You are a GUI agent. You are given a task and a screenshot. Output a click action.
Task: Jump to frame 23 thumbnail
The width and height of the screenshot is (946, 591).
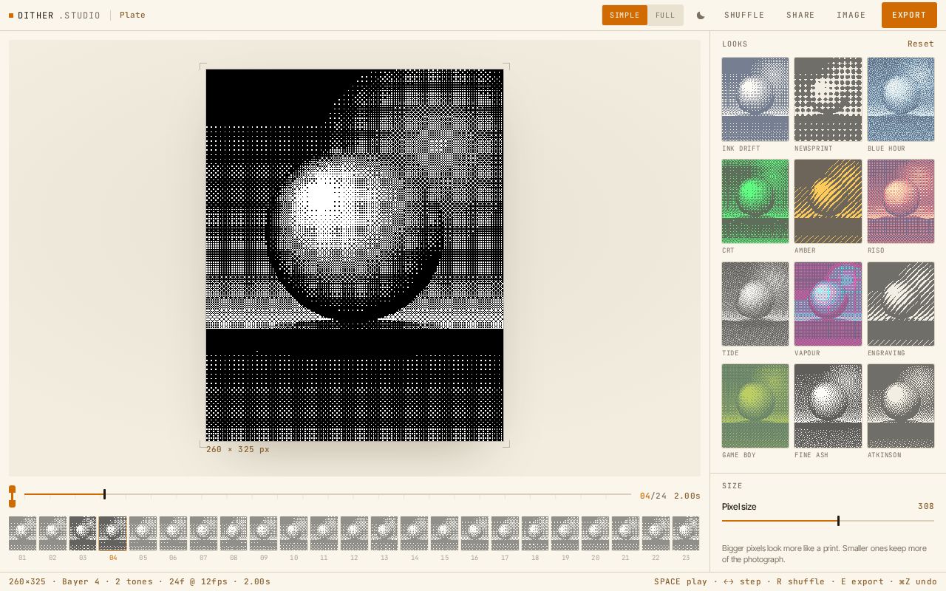[x=686, y=533]
